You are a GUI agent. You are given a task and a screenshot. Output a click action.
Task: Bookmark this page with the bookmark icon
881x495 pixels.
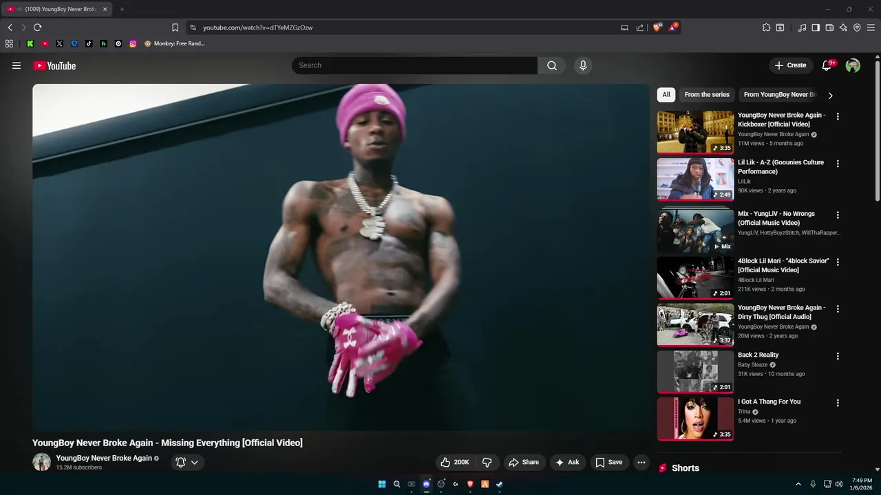point(175,27)
